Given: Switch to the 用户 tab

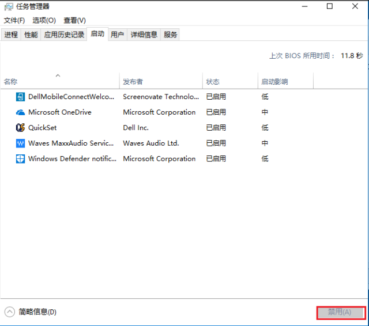Looking at the screenshot, I should click(118, 35).
